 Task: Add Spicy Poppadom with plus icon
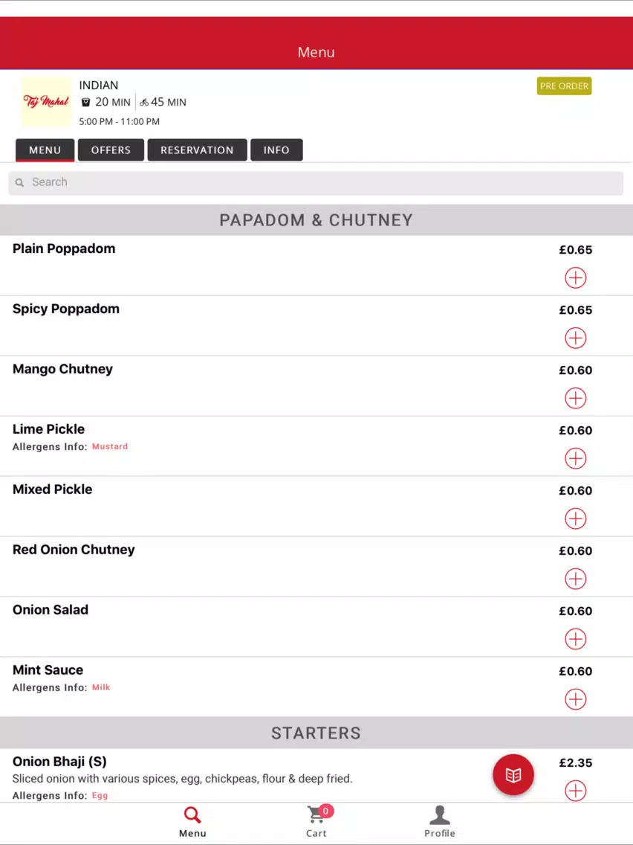(x=575, y=338)
